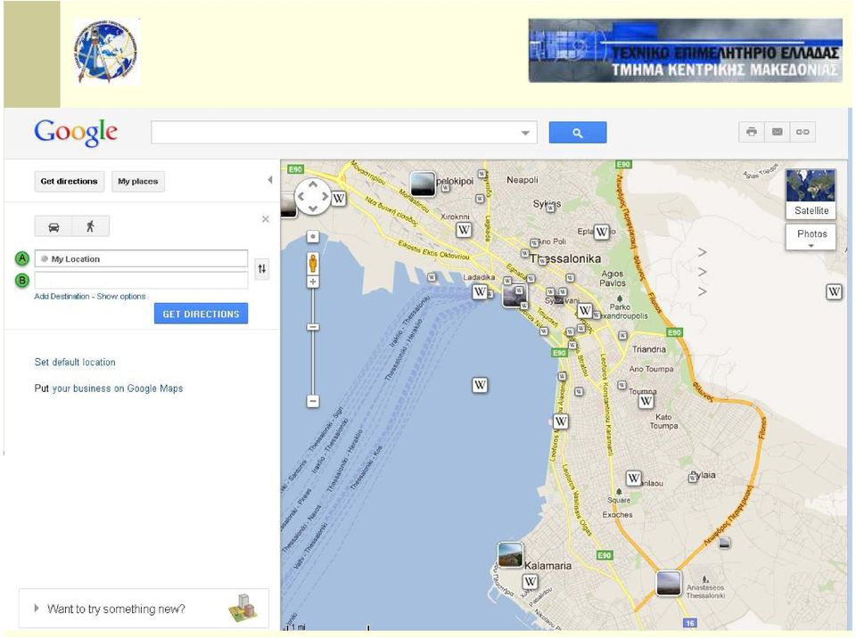
Task: Swap start and destination points
Action: coord(262,268)
